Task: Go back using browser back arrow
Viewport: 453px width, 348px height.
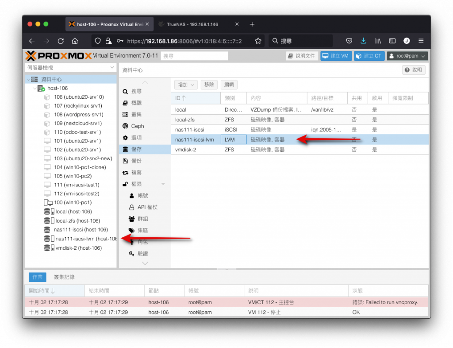Action: click(x=32, y=41)
